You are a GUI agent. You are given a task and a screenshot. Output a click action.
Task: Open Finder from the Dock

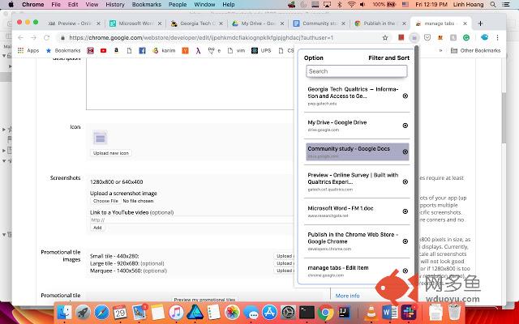(x=64, y=312)
